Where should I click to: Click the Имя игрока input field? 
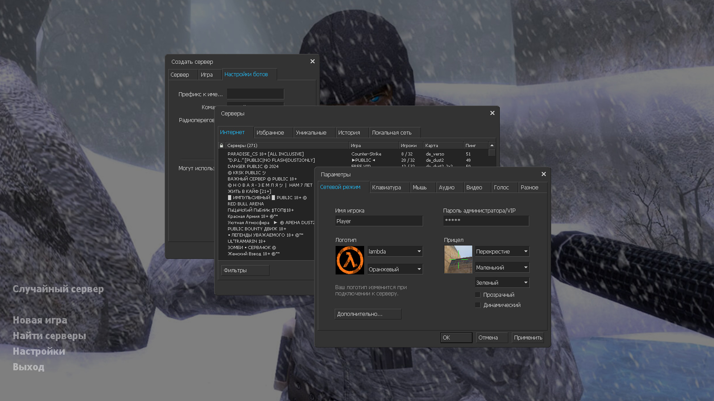[378, 221]
